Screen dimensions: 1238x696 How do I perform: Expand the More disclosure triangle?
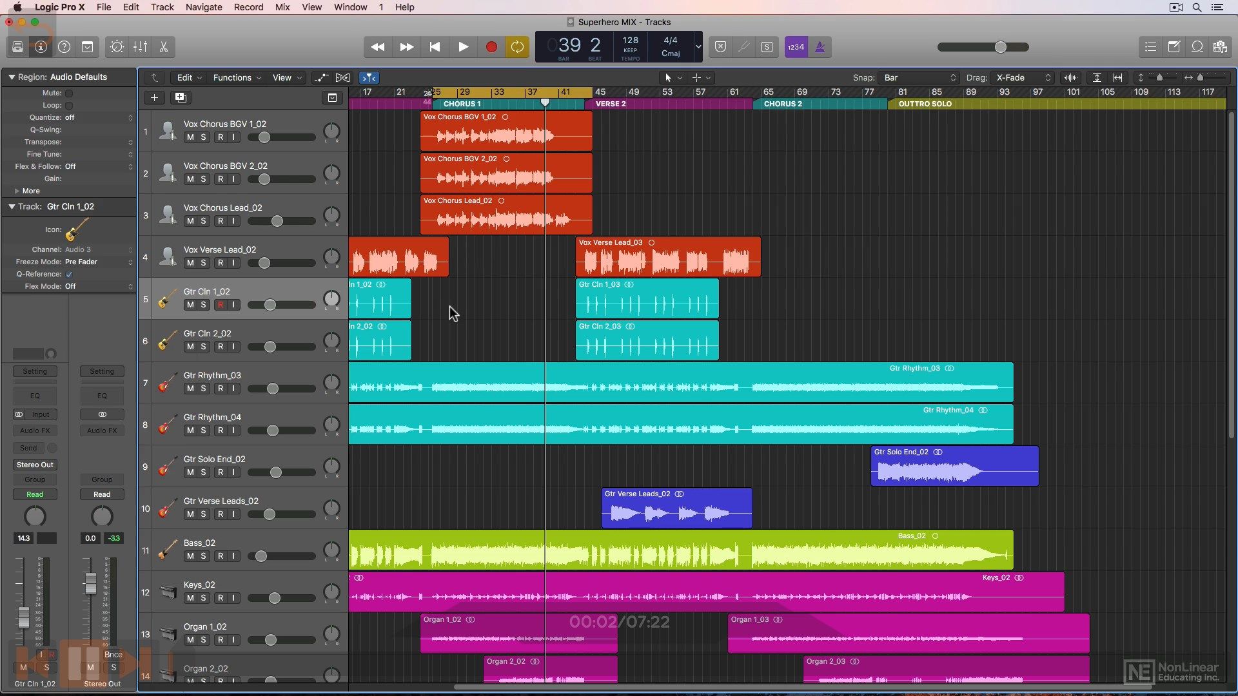coord(17,191)
